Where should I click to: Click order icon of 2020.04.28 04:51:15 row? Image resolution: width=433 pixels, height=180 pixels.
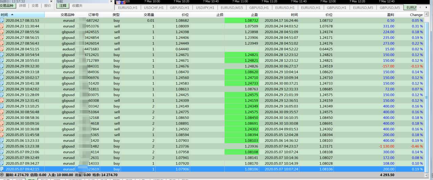point(2,49)
